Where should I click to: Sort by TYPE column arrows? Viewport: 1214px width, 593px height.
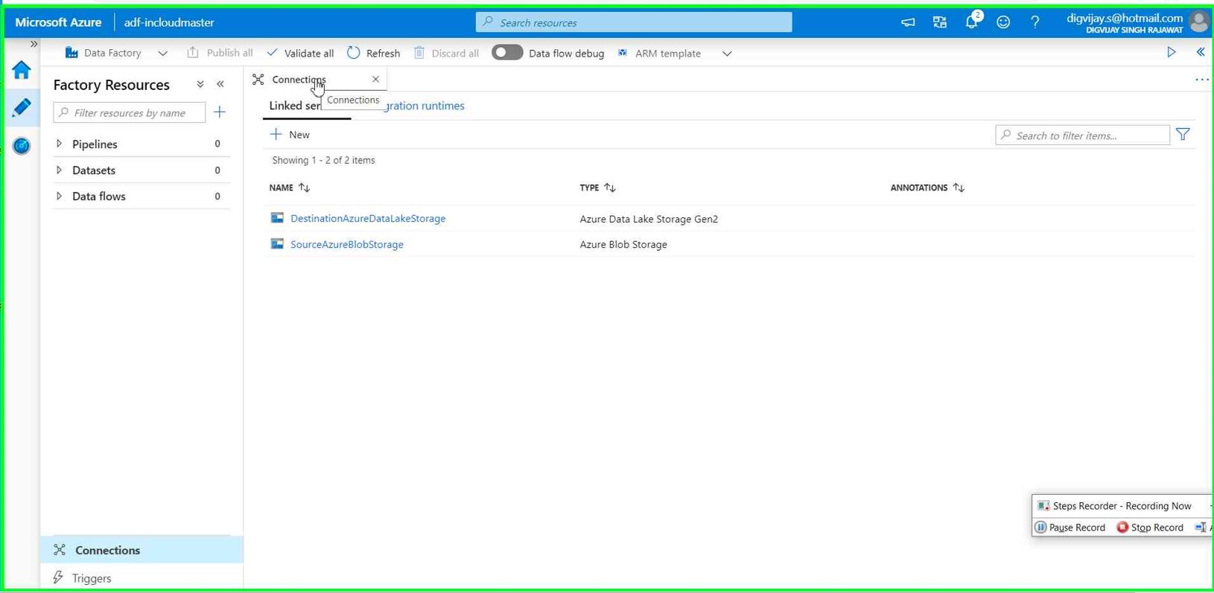[x=610, y=187]
